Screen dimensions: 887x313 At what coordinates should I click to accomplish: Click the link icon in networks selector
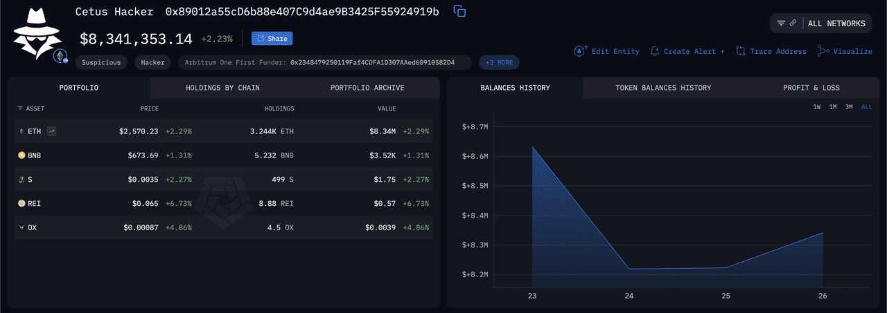click(793, 23)
